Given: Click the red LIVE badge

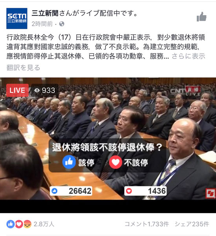Looking at the screenshot, I should (17, 90).
